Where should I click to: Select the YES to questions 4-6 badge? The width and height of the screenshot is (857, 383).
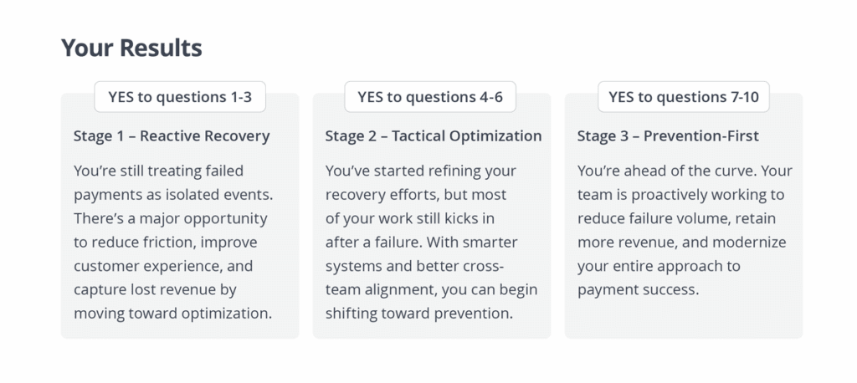point(430,97)
